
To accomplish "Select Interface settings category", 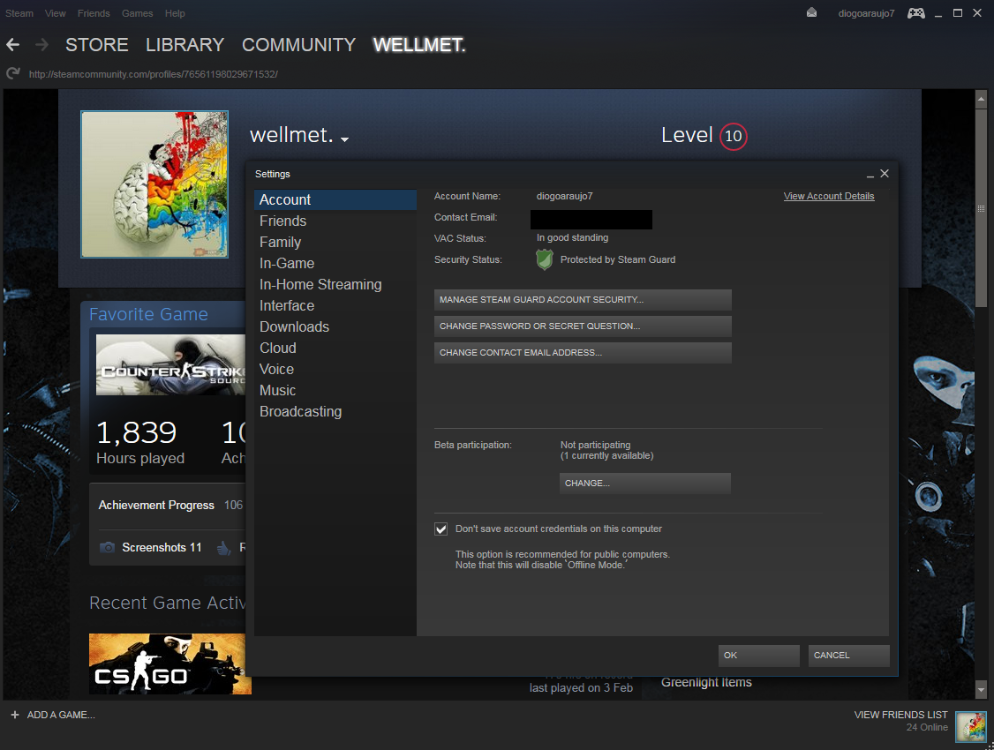I will click(x=335, y=306).
